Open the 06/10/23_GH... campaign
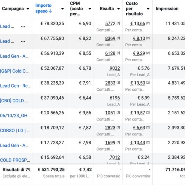 [x=15, y=116]
